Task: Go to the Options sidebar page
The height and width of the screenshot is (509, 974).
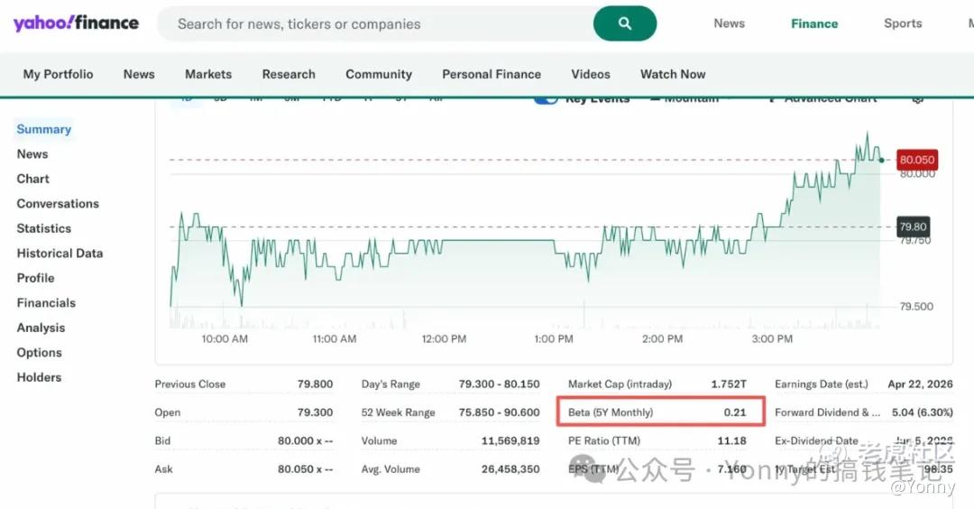Action: click(x=39, y=353)
